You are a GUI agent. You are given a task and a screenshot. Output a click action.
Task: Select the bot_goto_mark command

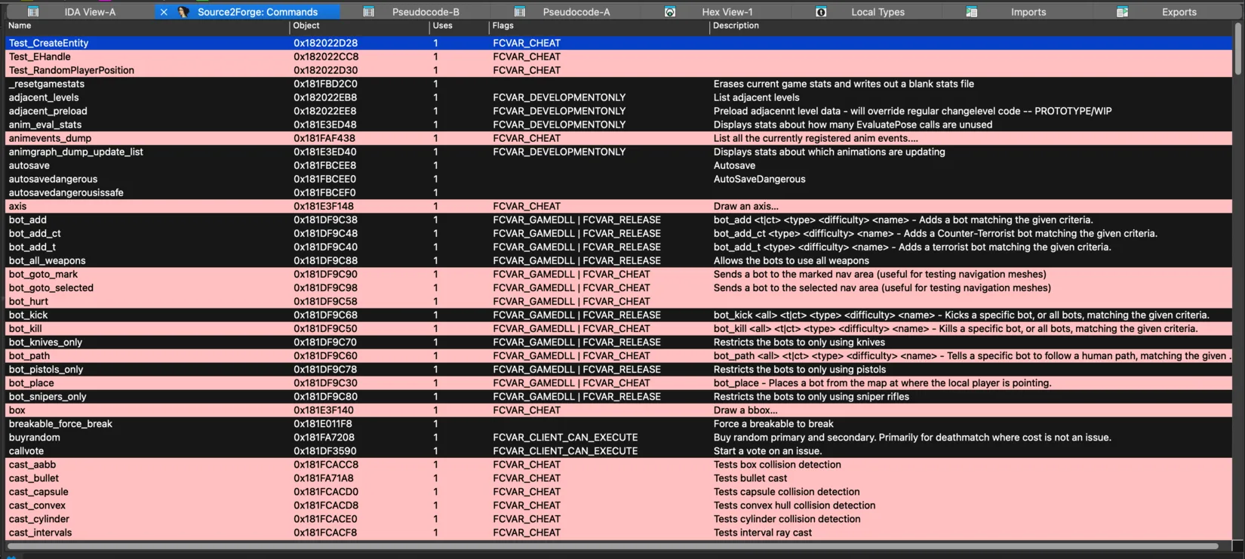coord(619,274)
